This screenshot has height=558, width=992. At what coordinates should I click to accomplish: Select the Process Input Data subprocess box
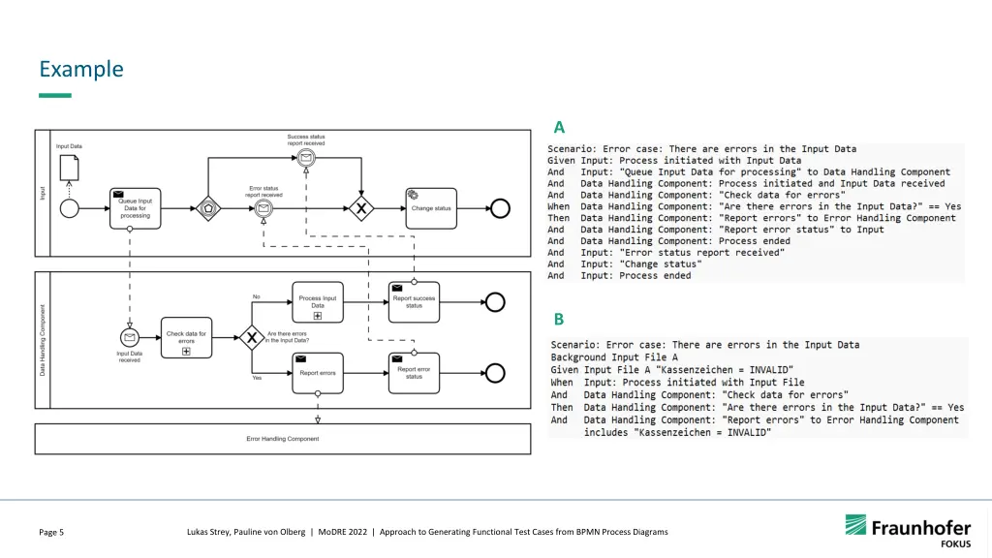click(318, 302)
